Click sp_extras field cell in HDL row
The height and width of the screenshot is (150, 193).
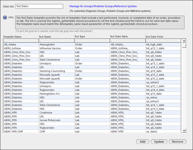(x=163, y=98)
